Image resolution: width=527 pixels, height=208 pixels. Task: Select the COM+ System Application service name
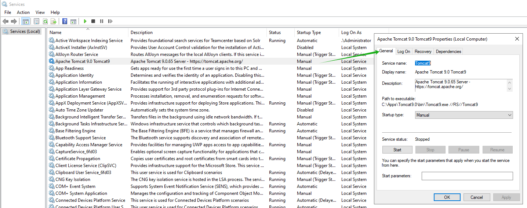tap(81, 193)
